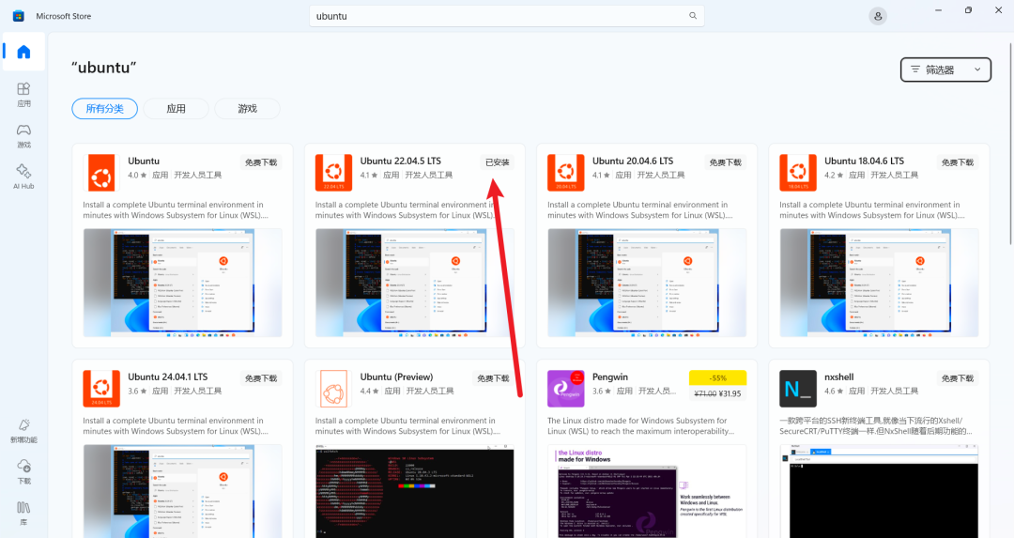
Task: Click the Ubuntu 18.04.6 LTS app icon
Action: (x=798, y=173)
